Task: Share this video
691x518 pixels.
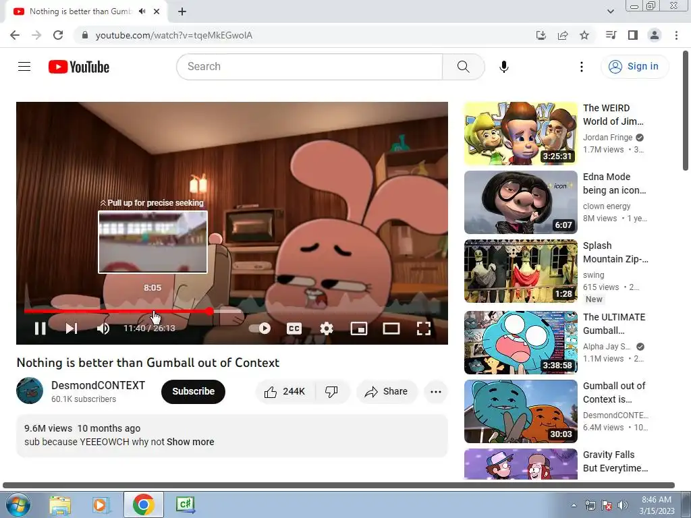Action: (x=387, y=392)
